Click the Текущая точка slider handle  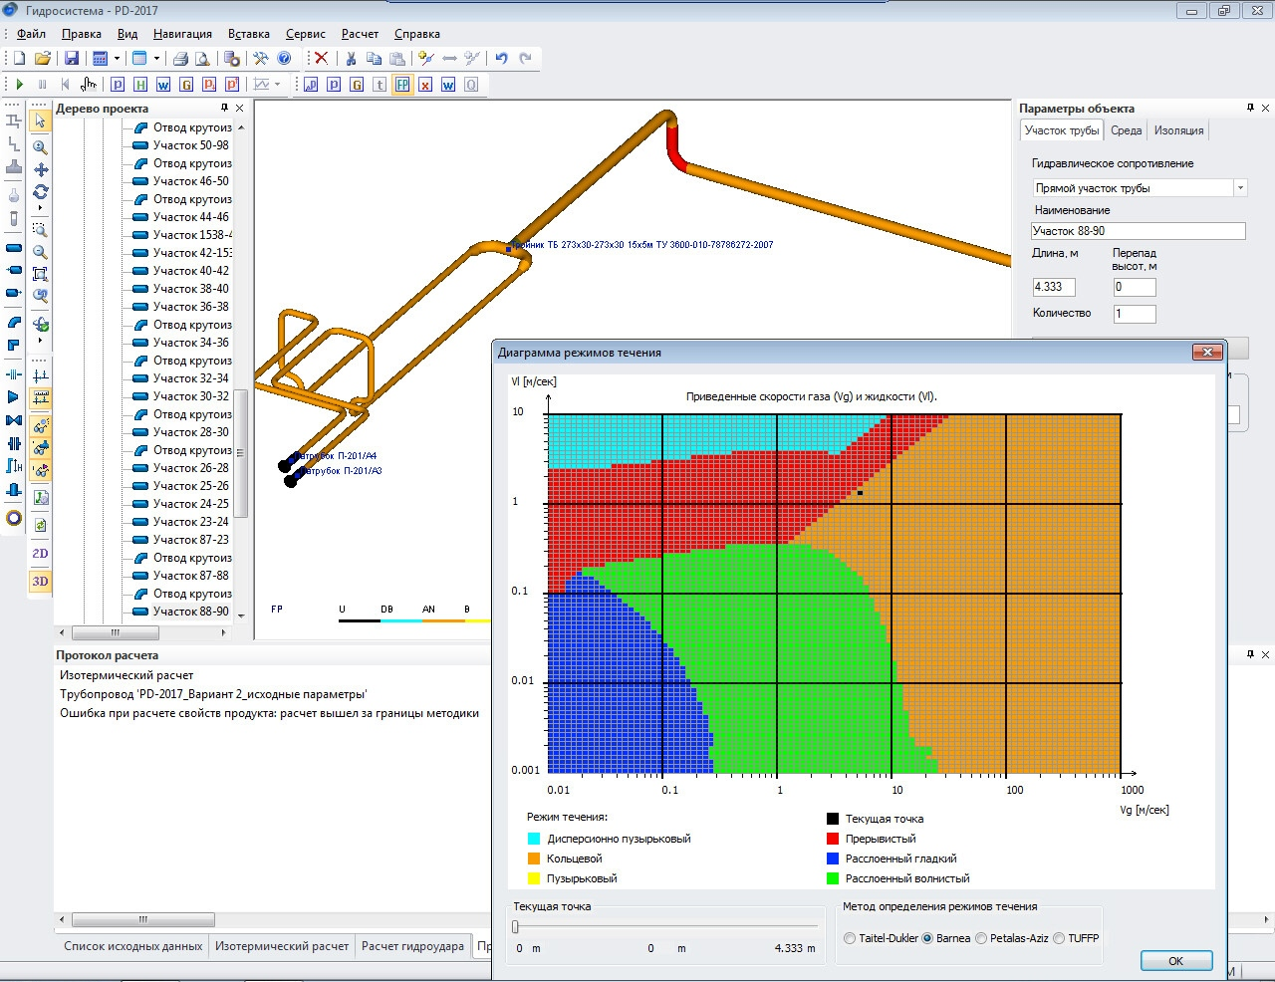[x=515, y=927]
